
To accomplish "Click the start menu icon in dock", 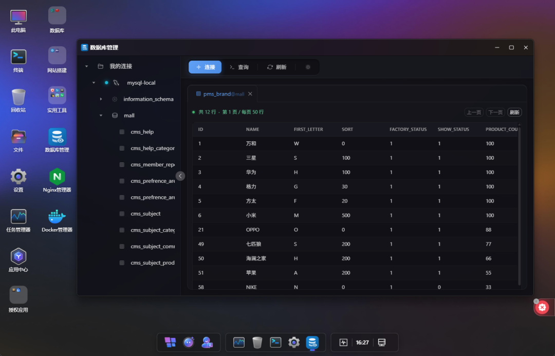I will (170, 342).
